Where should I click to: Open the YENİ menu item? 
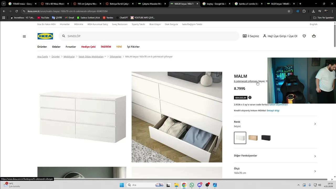[x=119, y=47]
